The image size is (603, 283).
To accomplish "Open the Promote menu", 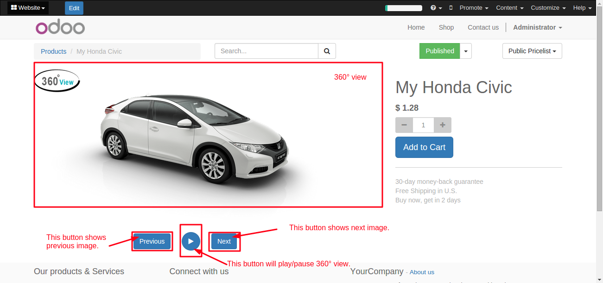I will tap(474, 8).
